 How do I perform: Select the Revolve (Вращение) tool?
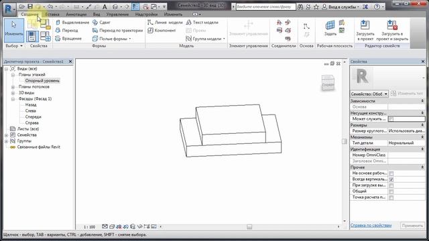coord(68,39)
